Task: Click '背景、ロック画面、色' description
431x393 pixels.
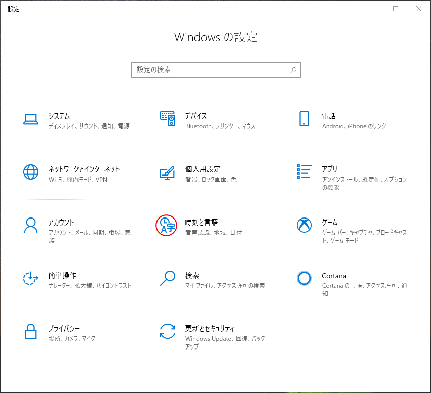Action: tap(211, 180)
